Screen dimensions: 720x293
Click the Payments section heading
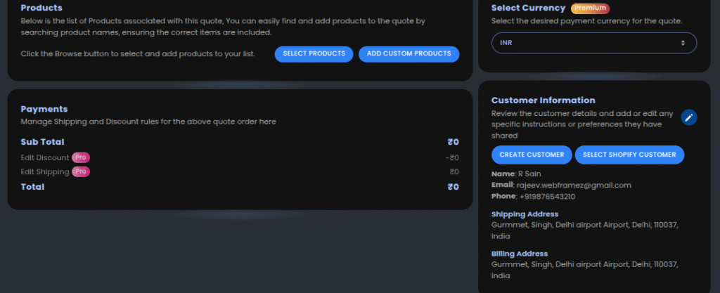44,109
